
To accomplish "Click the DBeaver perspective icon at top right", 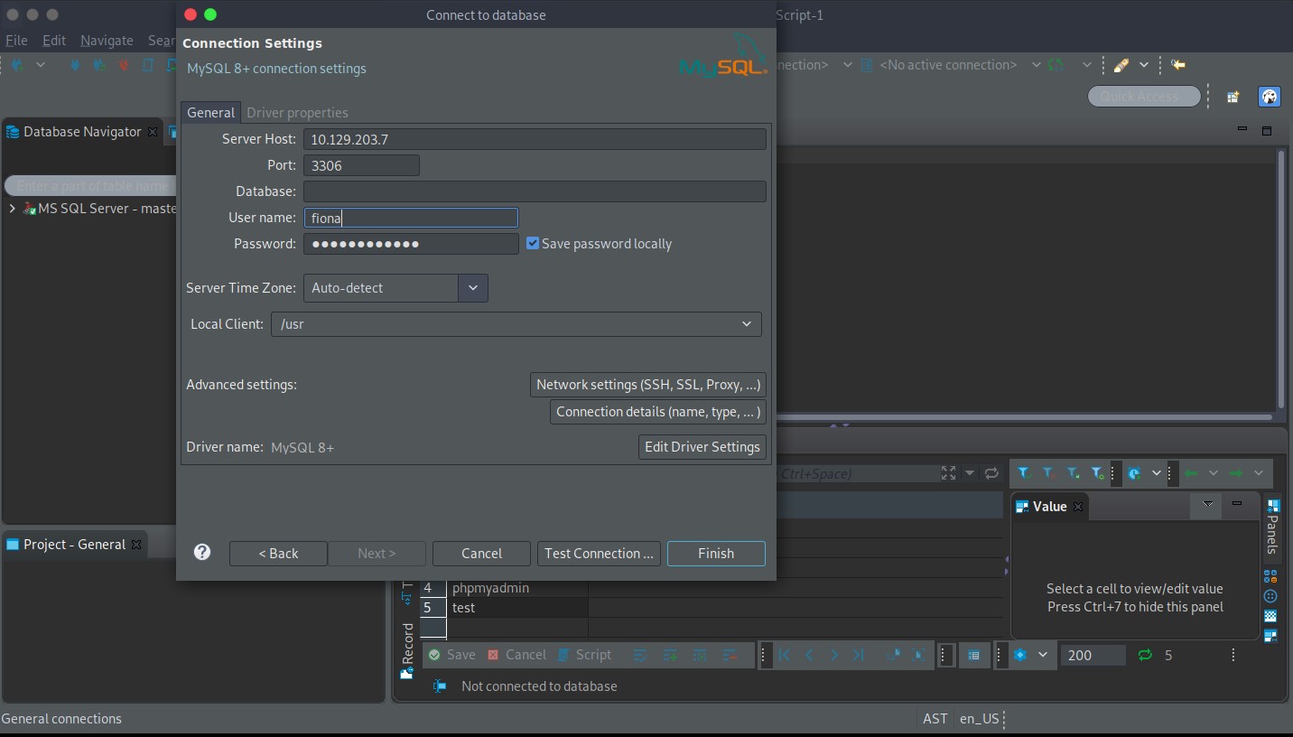I will pos(1270,97).
